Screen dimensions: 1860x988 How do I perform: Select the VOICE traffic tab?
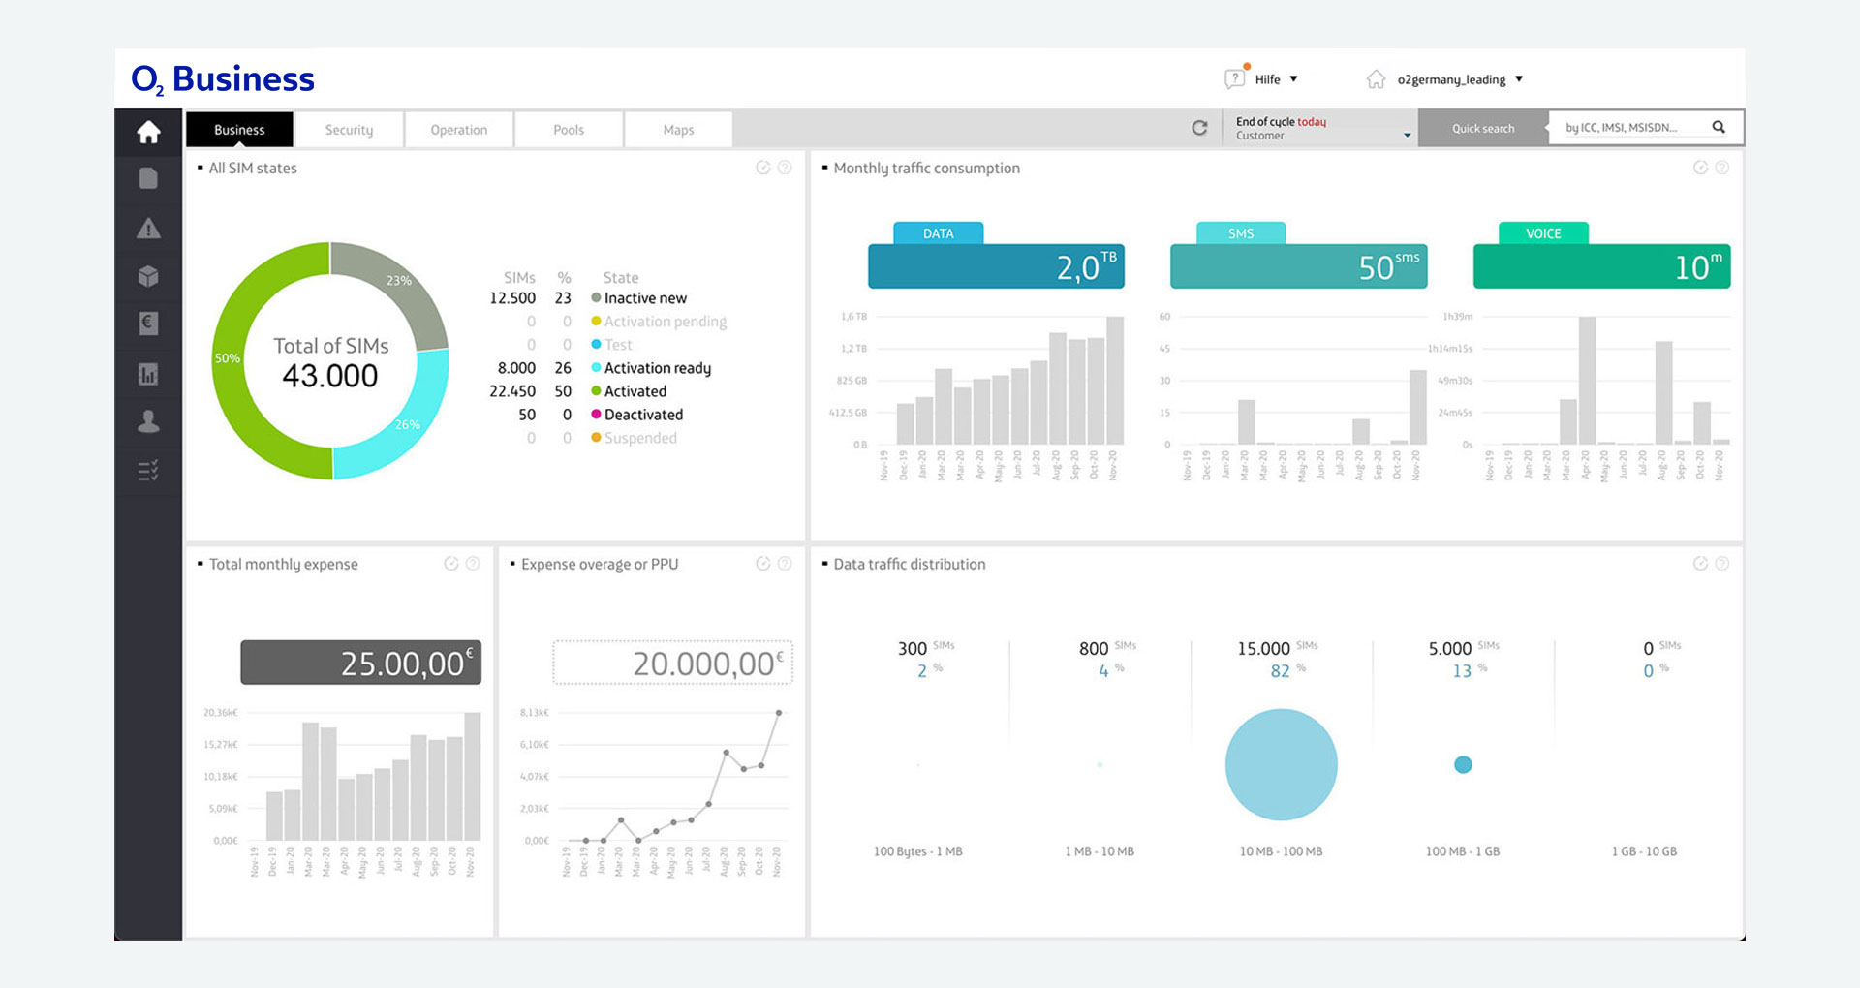(x=1543, y=233)
